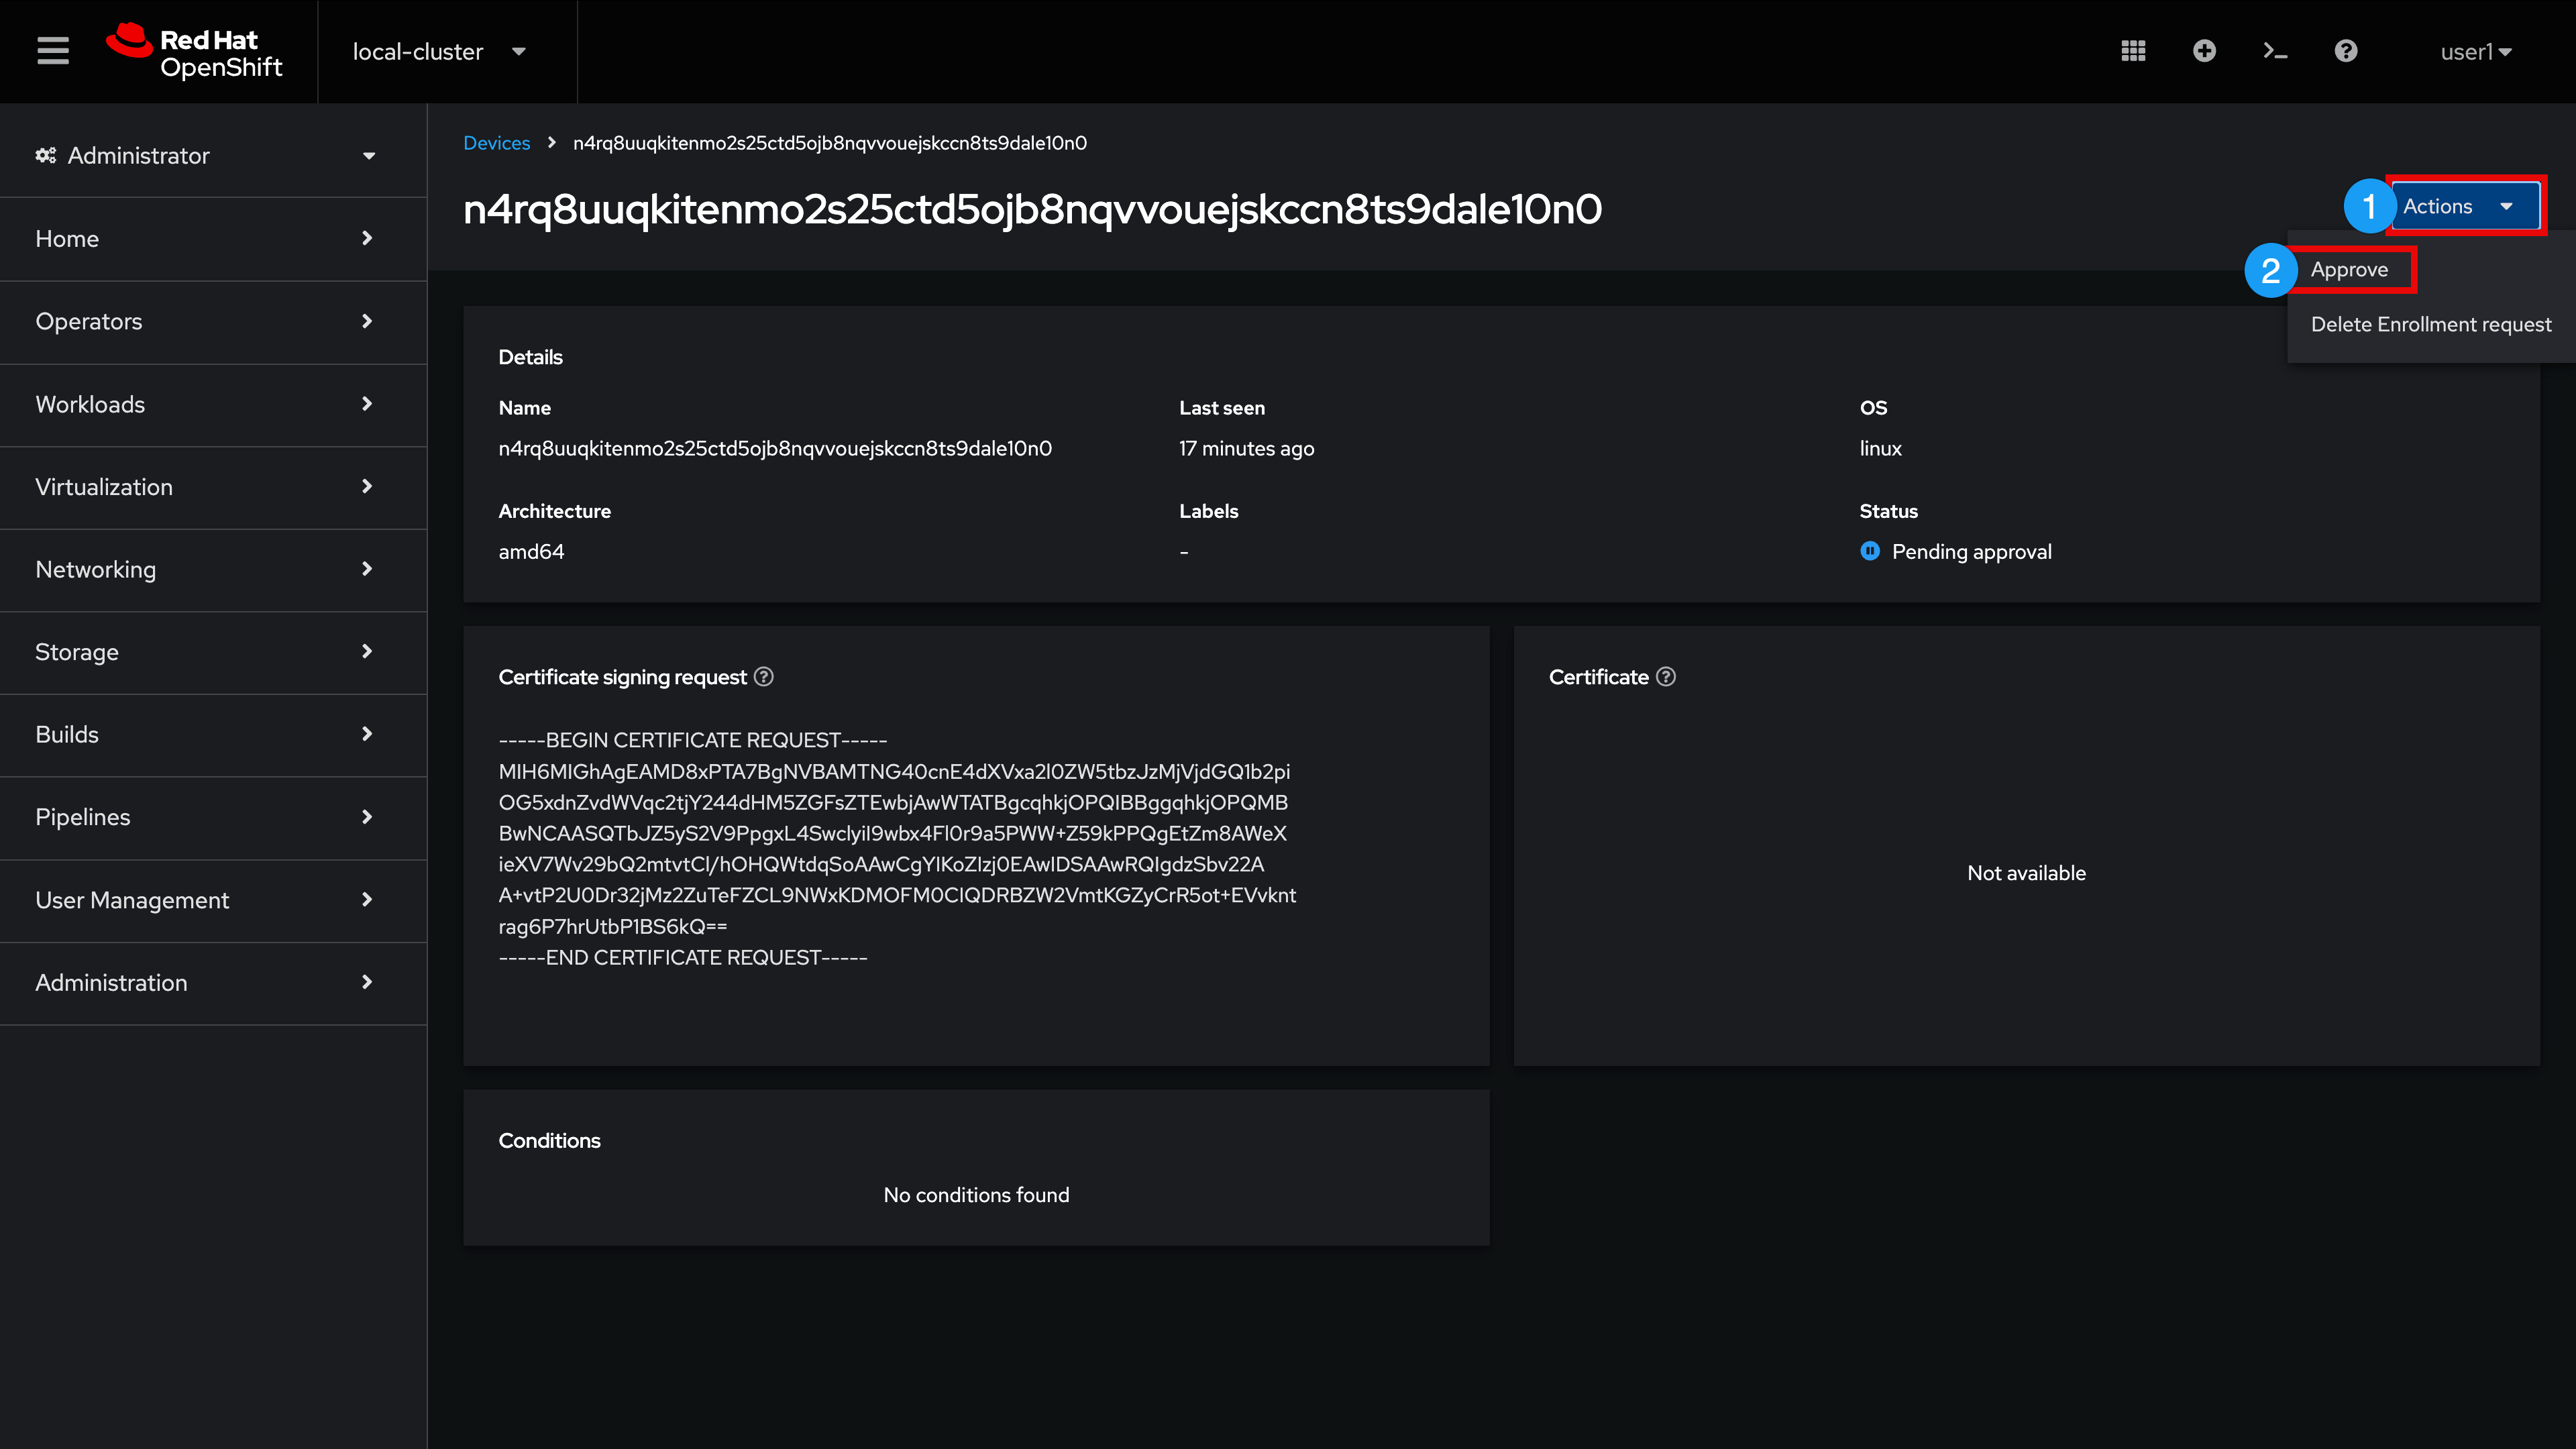Click the 'linux' OS value
The image size is (2576, 1449).
point(1880,448)
